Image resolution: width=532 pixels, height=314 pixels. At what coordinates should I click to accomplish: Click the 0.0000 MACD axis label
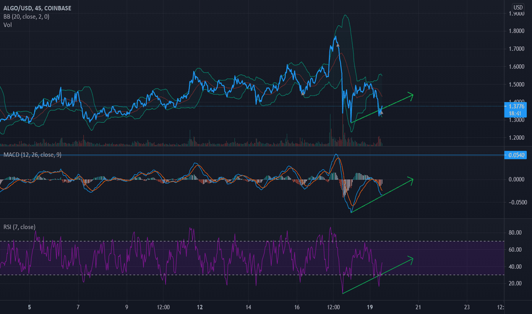click(x=517, y=179)
